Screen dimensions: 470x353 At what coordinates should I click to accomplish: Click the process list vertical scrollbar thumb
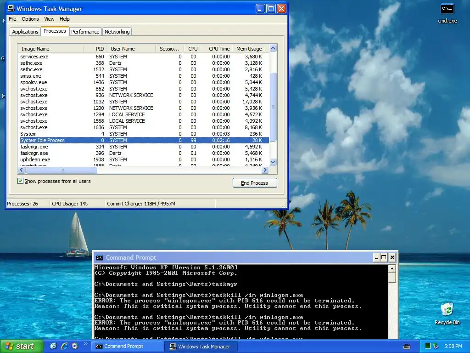273,107
